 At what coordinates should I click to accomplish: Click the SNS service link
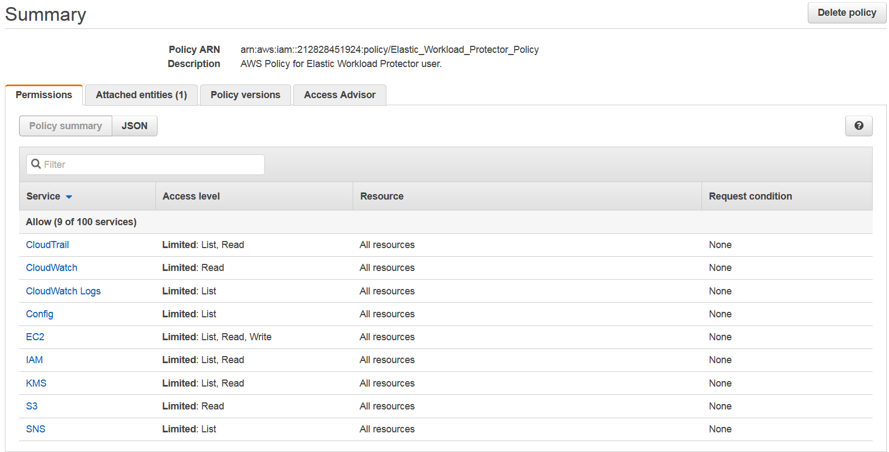(35, 429)
